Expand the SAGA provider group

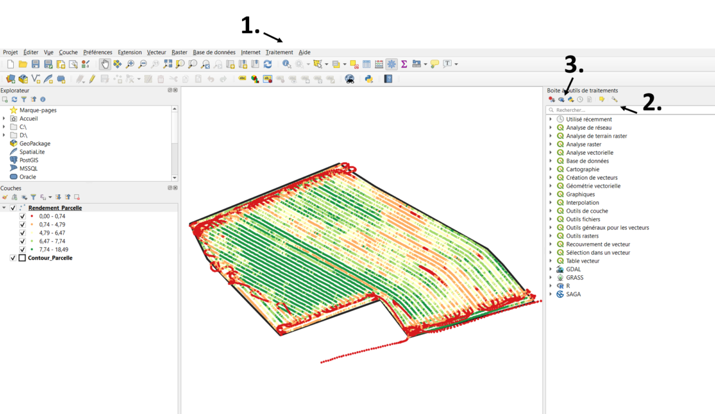point(551,294)
